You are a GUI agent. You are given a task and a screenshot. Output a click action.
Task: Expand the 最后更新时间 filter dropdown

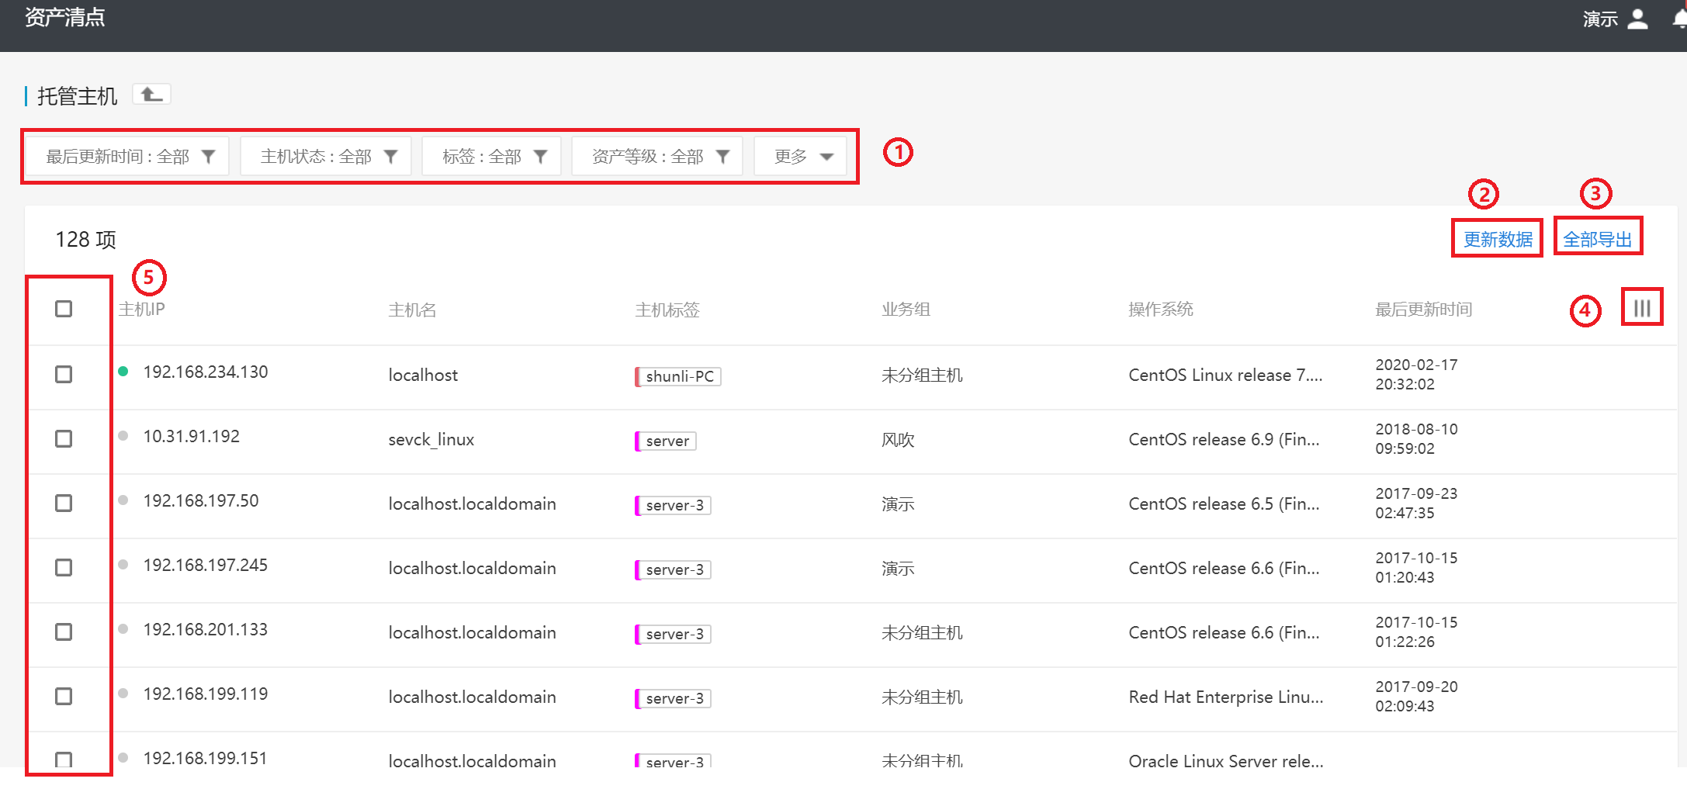128,157
